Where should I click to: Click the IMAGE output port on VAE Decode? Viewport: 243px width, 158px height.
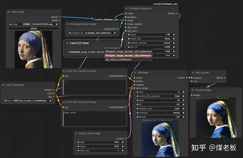click(225, 78)
